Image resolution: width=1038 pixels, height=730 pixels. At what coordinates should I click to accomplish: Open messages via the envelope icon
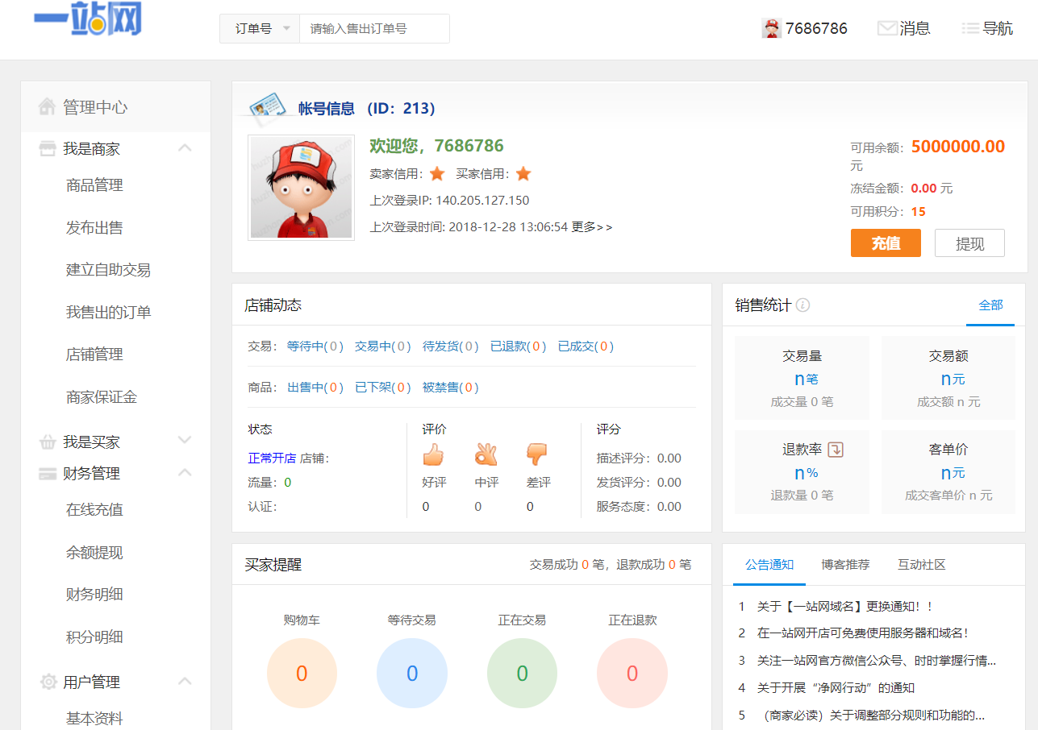point(887,28)
